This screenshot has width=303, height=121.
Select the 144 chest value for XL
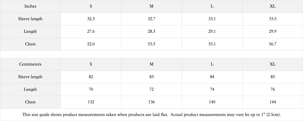[x=273, y=102]
